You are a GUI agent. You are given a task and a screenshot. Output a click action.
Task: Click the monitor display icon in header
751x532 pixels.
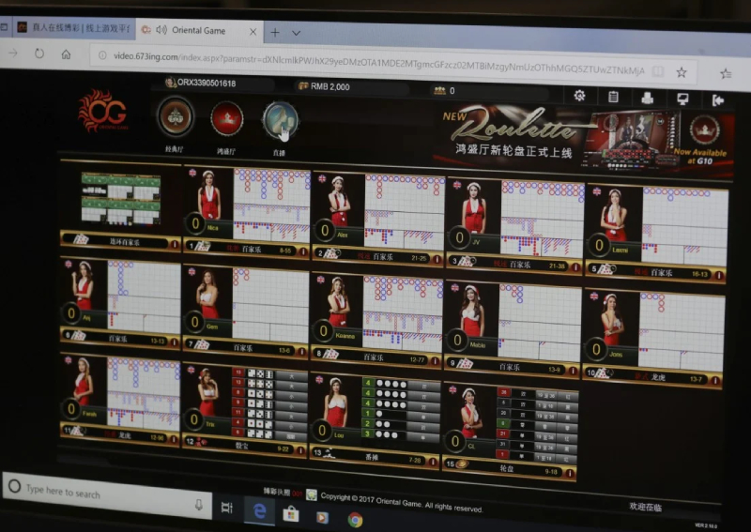point(683,99)
